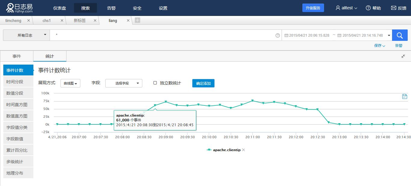
Task: Open the 仪表盘 dashboard menu
Action: (x=60, y=8)
